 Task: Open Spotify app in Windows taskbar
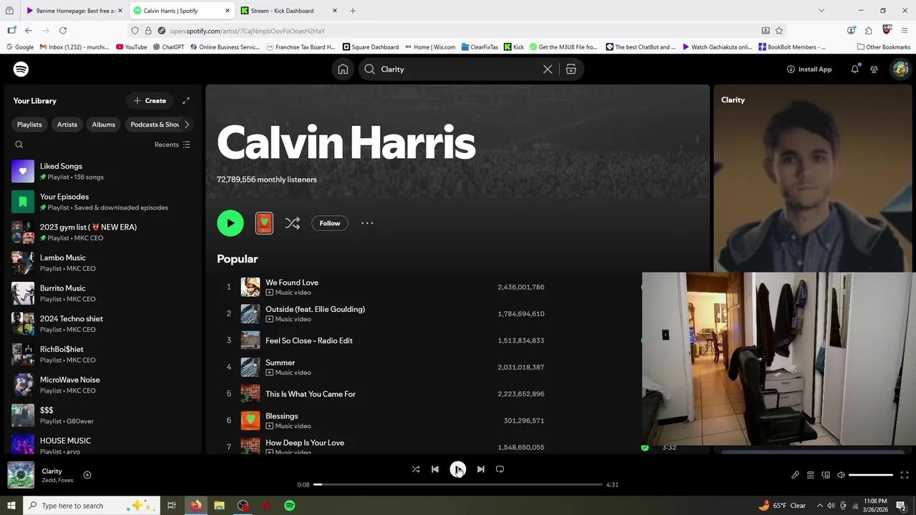289,506
